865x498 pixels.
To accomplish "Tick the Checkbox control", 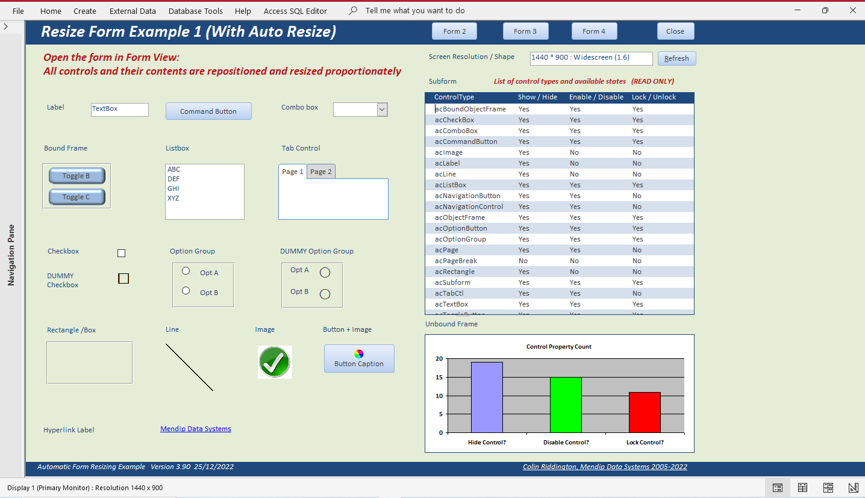I will [121, 253].
